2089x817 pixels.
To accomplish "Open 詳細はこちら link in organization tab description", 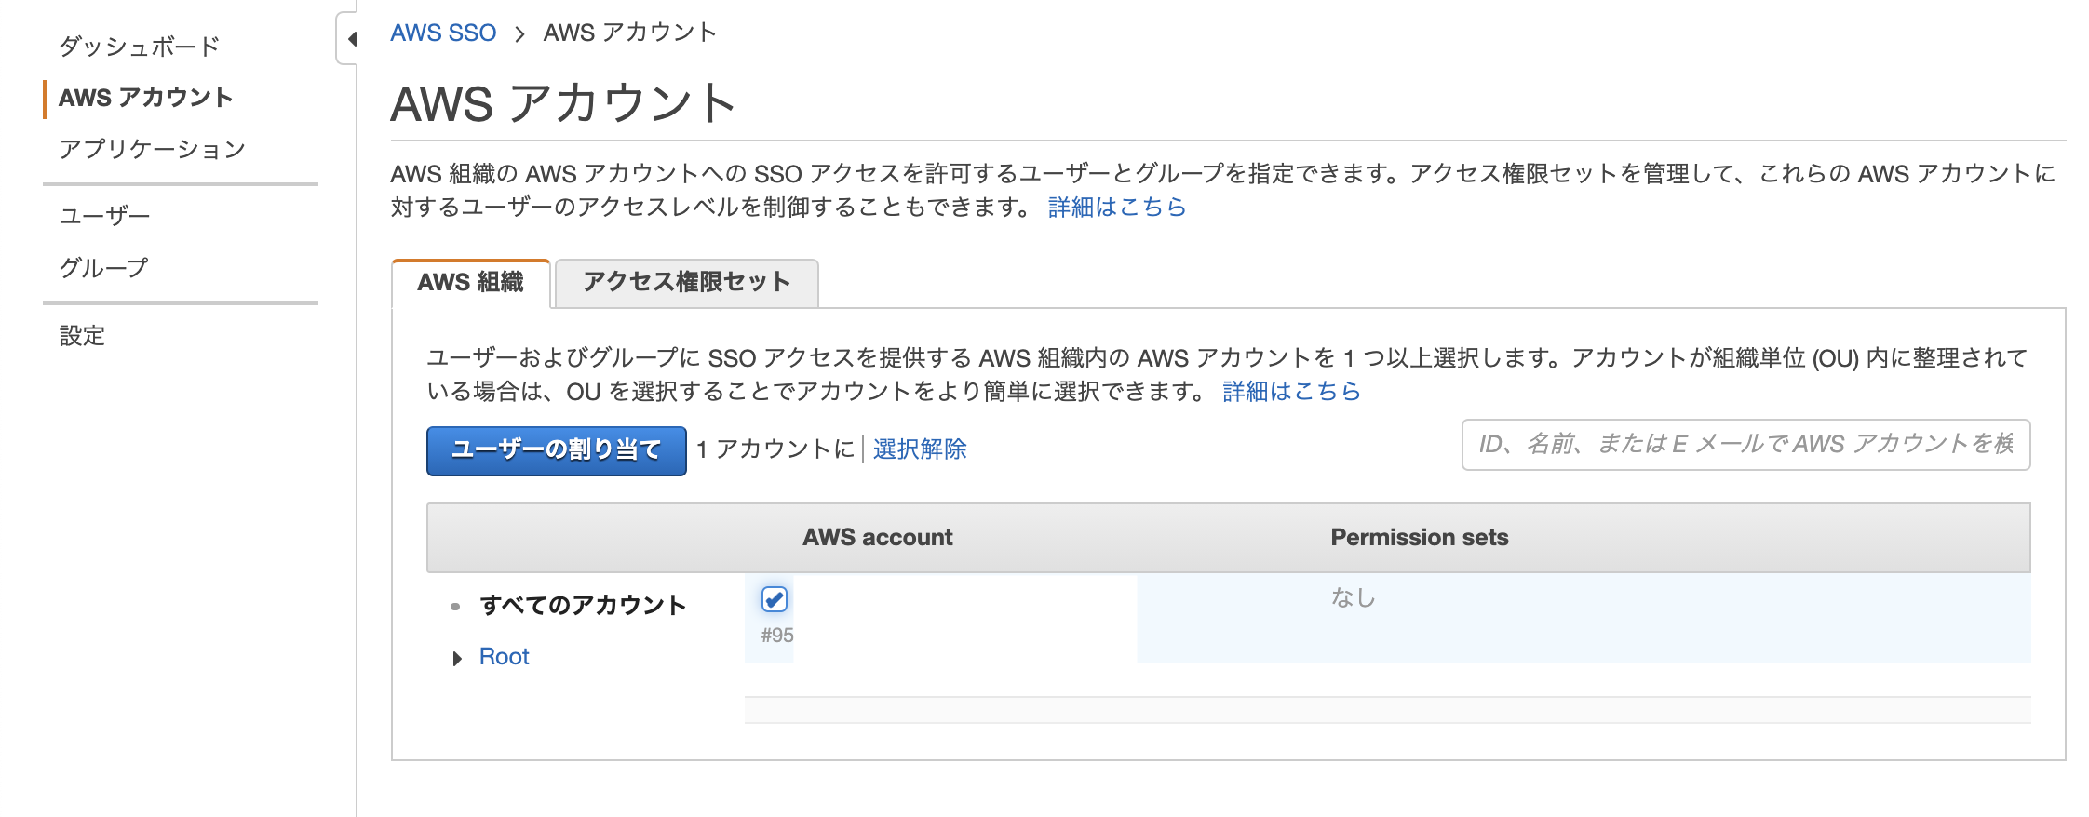I will [1292, 391].
